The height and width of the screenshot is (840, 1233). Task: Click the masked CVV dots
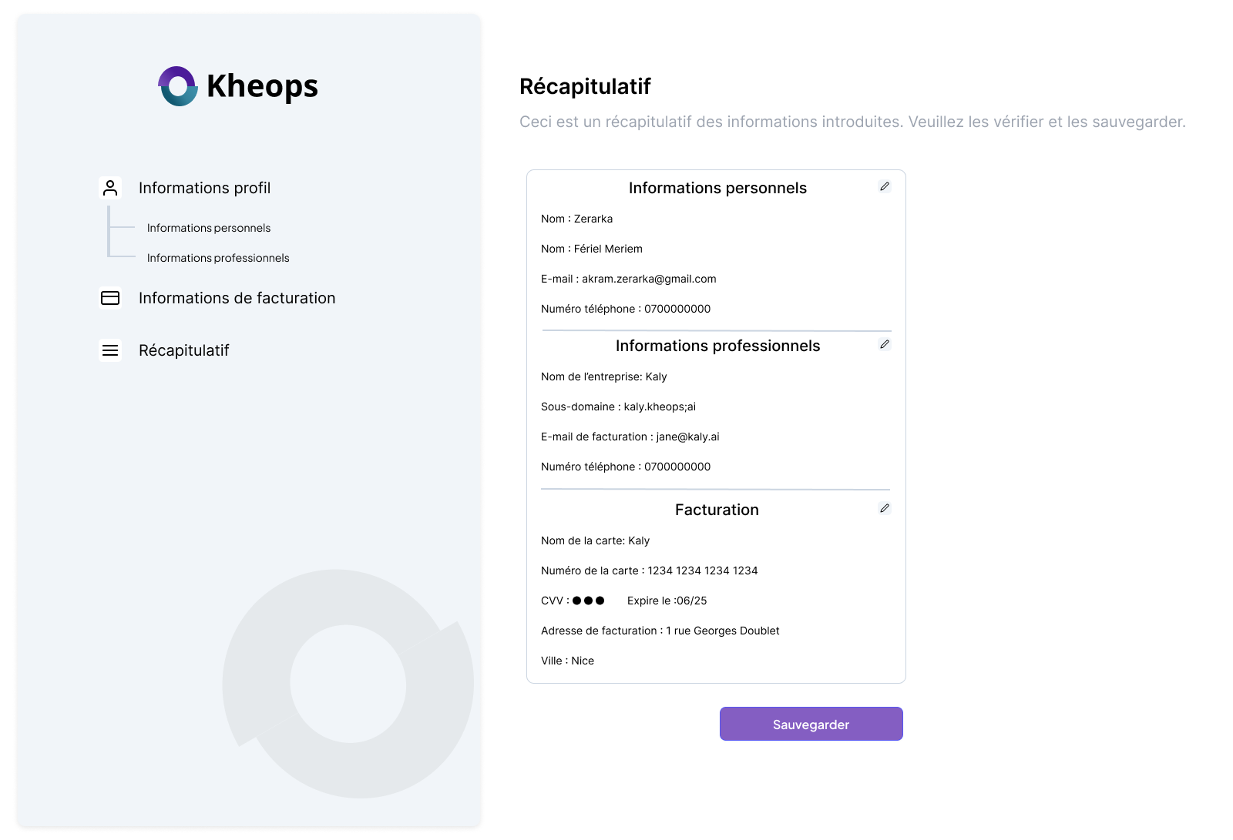[x=589, y=601]
